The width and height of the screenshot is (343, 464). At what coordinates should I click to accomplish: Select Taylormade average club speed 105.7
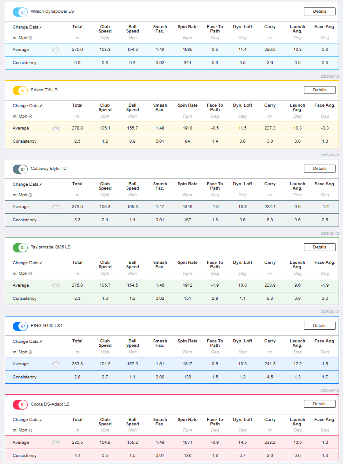(105, 285)
